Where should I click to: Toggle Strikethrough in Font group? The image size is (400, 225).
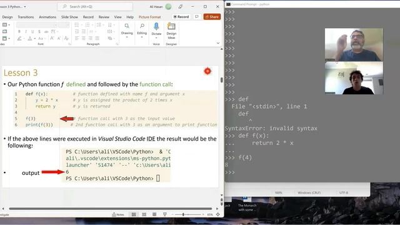(46, 32)
